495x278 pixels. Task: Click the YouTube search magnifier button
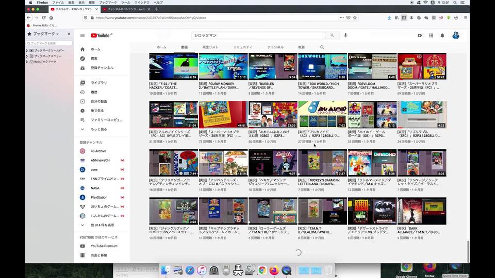click(x=332, y=36)
